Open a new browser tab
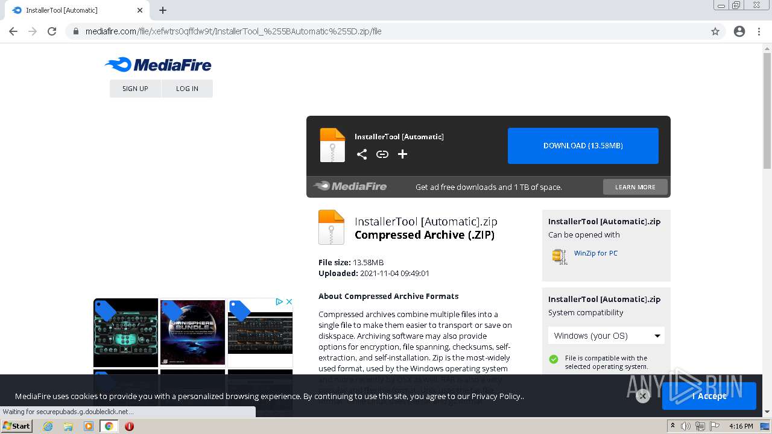Image resolution: width=772 pixels, height=434 pixels. click(x=163, y=10)
